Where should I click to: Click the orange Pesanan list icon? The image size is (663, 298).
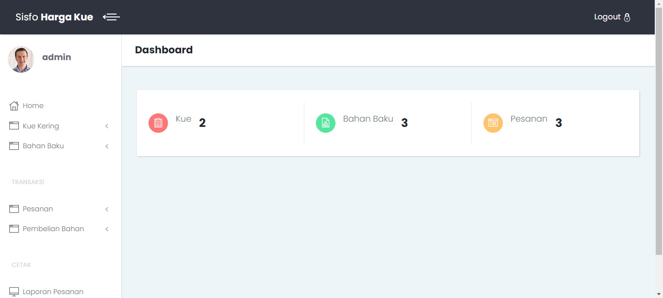point(493,123)
